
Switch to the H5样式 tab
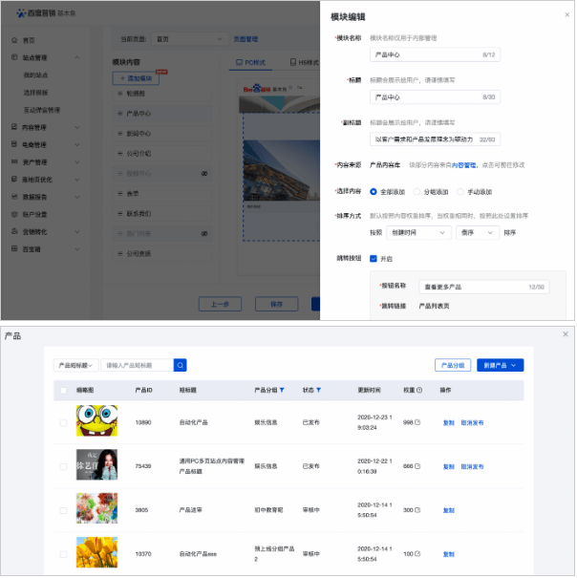(x=304, y=62)
